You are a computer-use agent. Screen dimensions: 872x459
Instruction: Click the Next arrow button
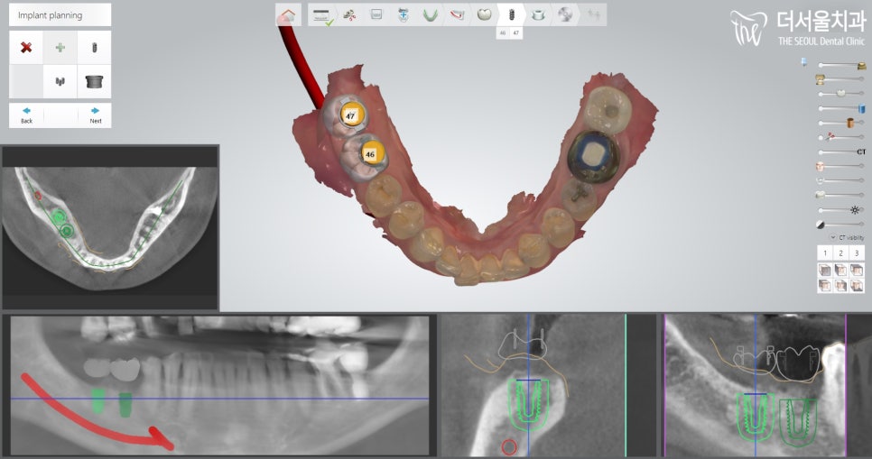point(95,115)
